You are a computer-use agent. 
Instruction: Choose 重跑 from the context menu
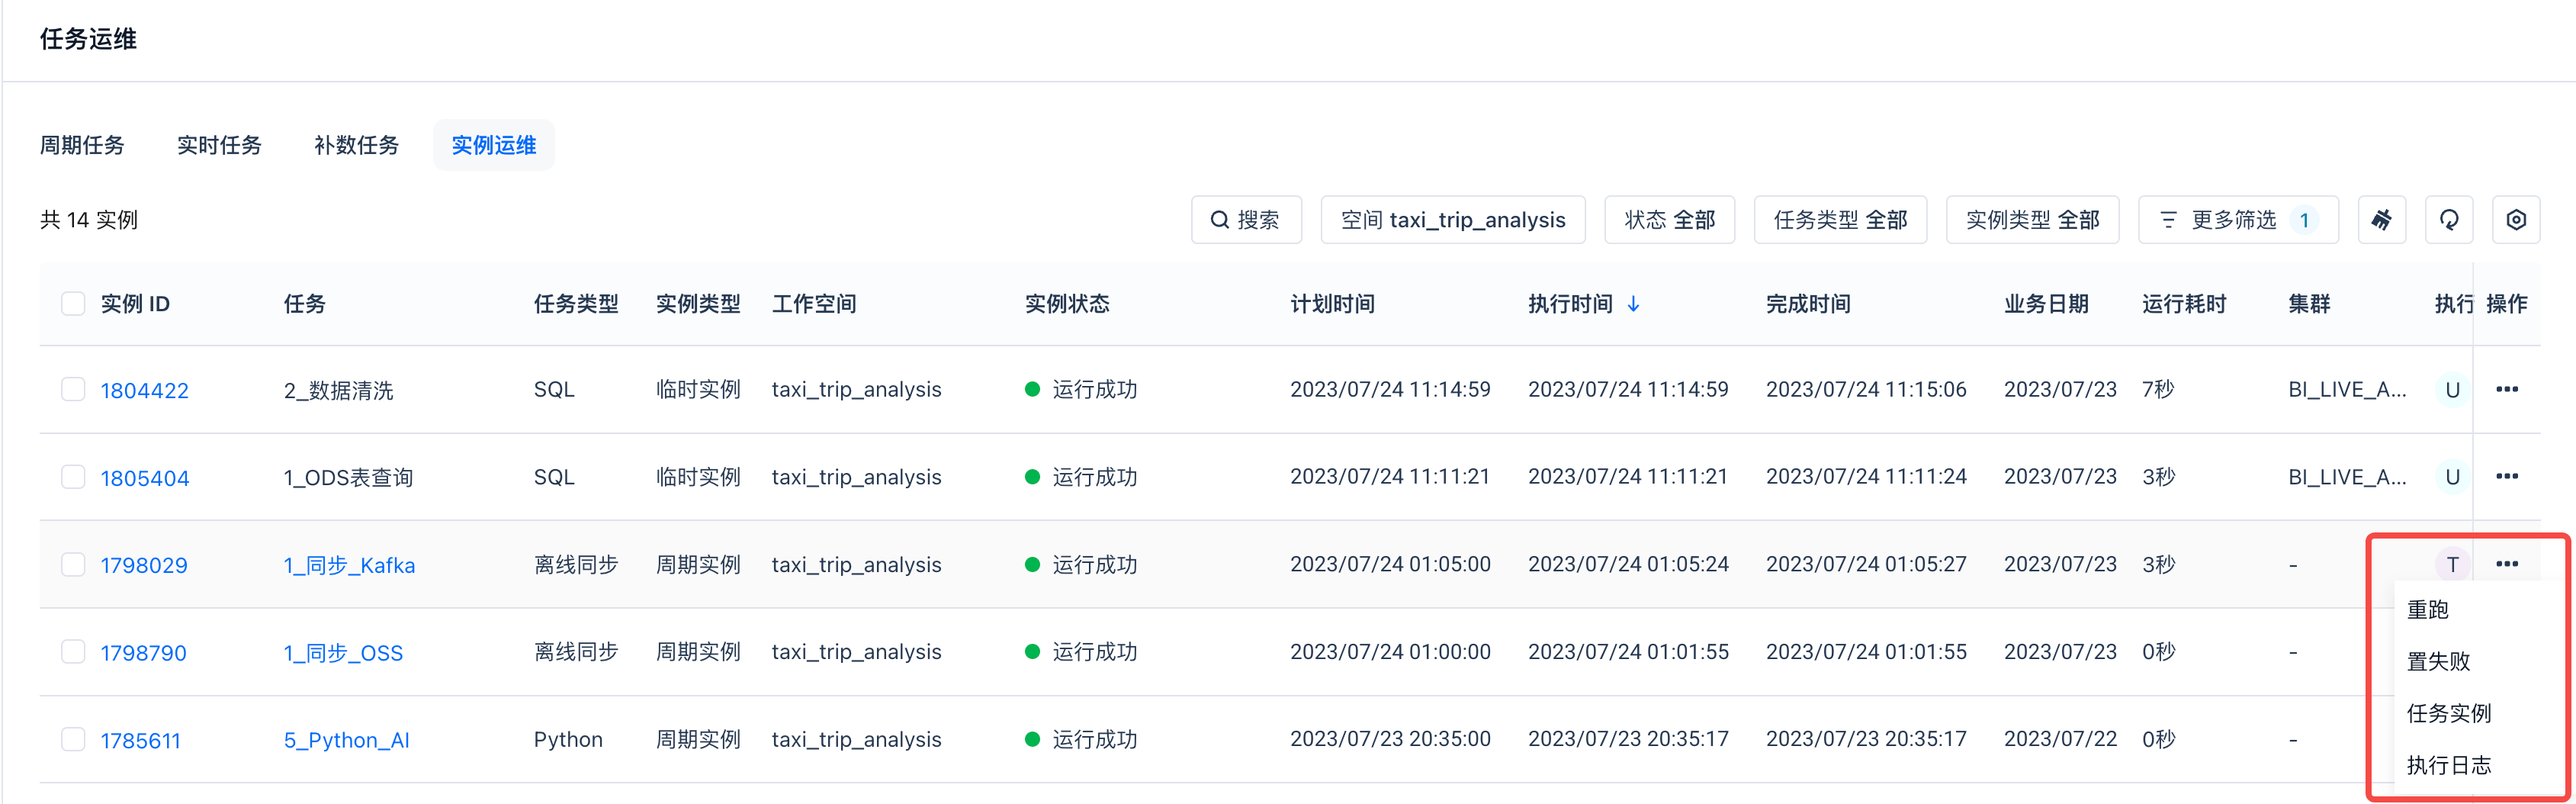coord(2427,610)
